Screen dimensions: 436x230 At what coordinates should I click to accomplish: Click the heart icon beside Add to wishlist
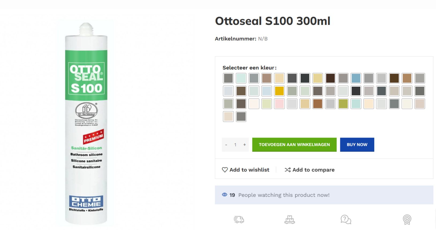pyautogui.click(x=225, y=170)
